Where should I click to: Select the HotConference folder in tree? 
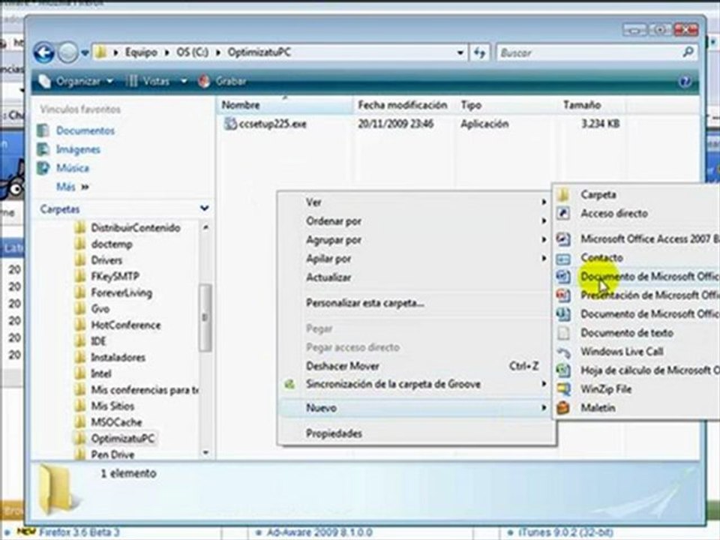(x=126, y=325)
